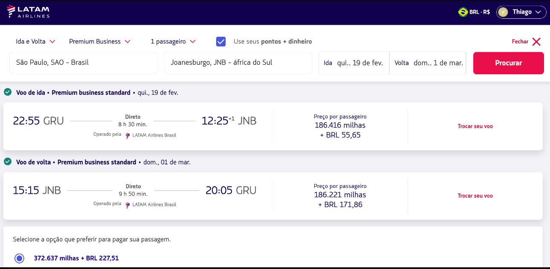Click the LATAM Airlines logo
Screen dimensions: 550x269
click(28, 12)
